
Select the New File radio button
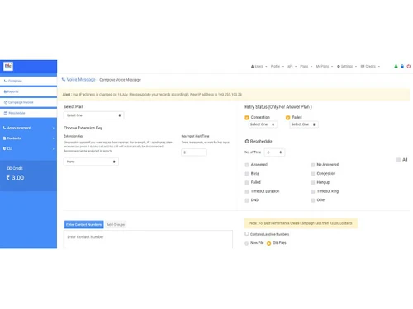[x=246, y=243]
